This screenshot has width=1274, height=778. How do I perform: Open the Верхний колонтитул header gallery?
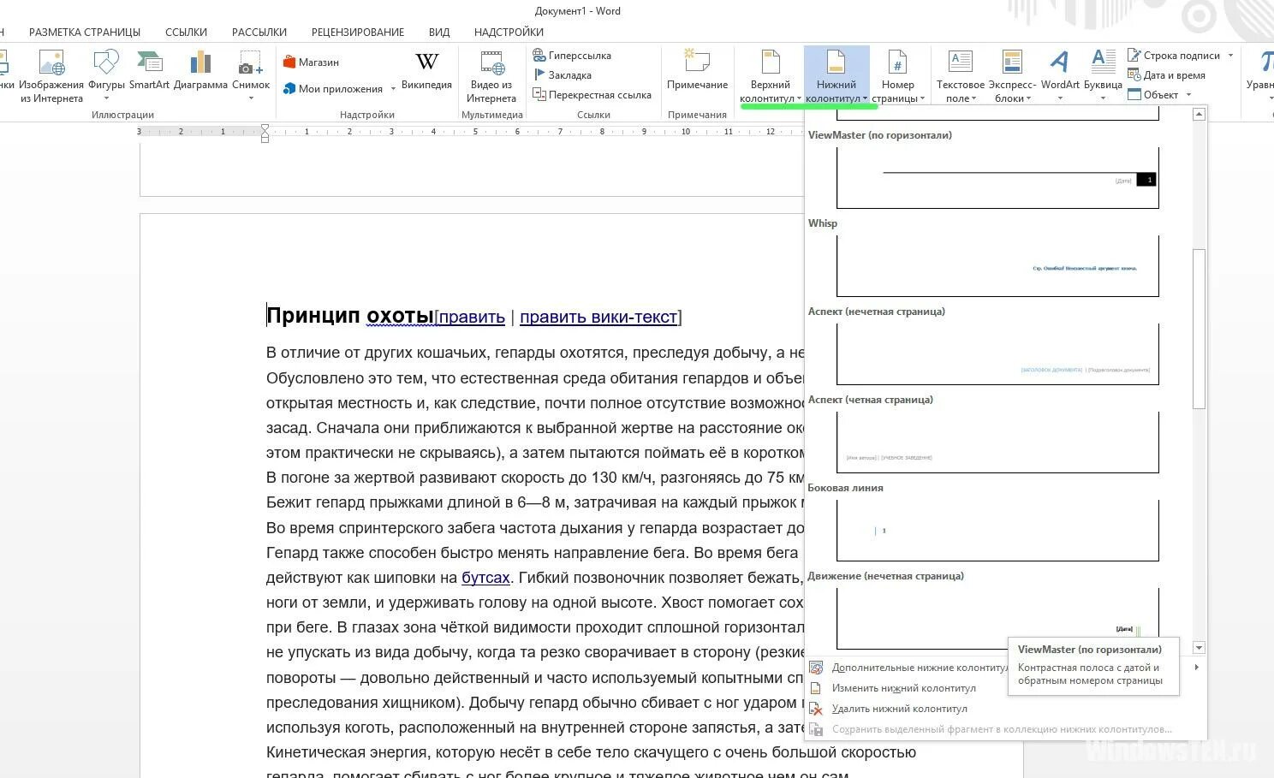[771, 76]
